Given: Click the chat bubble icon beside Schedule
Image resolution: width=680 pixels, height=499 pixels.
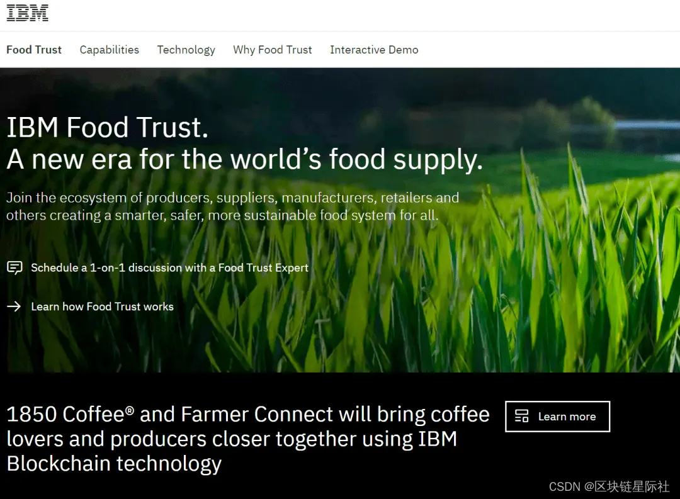Looking at the screenshot, I should click(14, 267).
